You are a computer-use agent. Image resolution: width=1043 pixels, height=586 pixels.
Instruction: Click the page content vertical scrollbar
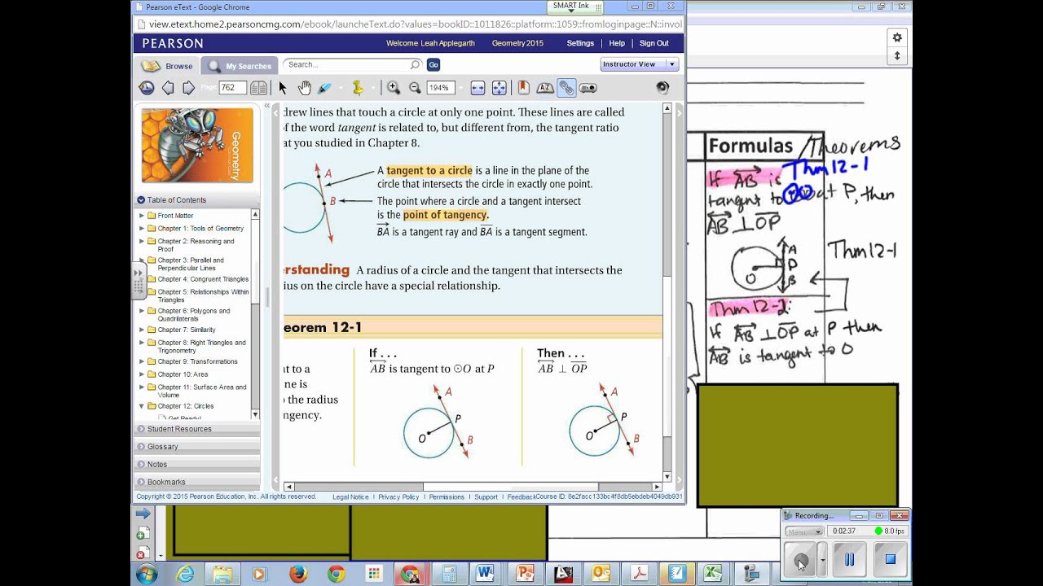[667, 292]
